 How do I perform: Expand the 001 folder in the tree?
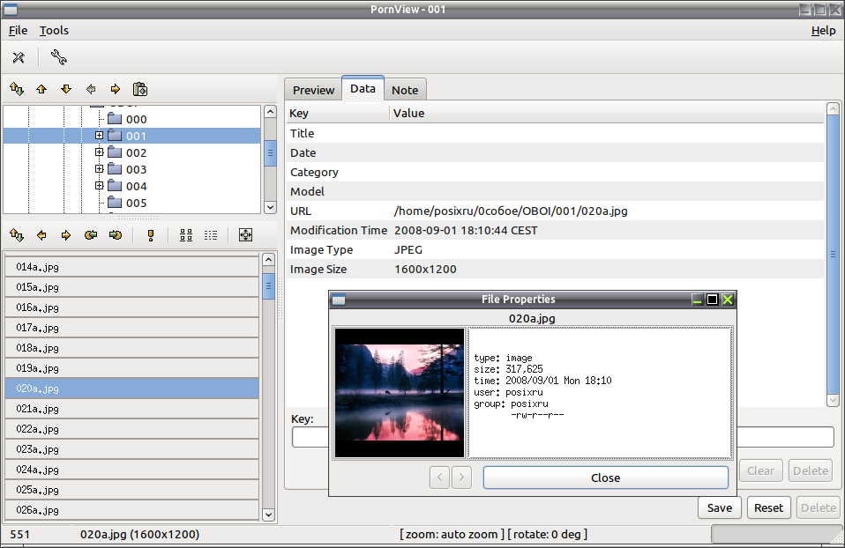tap(99, 136)
